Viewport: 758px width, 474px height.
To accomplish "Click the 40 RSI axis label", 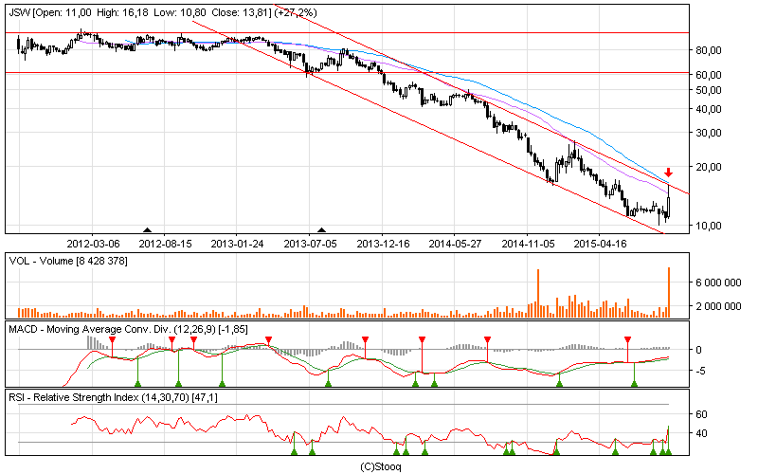I will click(x=701, y=433).
